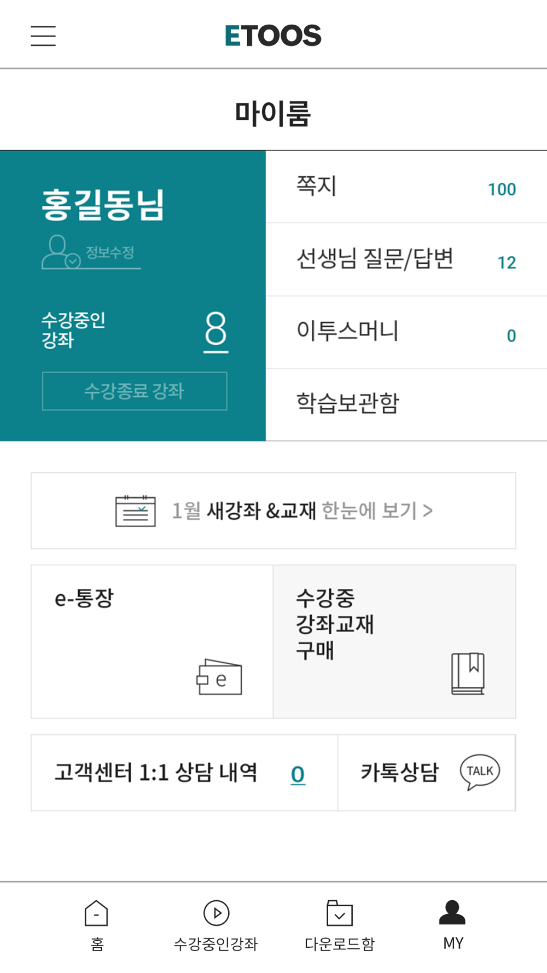Viewport: 547px width, 973px height.
Task: Expand 1월 새강좌 &교재 한눈에 보기 banner
Action: [x=273, y=511]
